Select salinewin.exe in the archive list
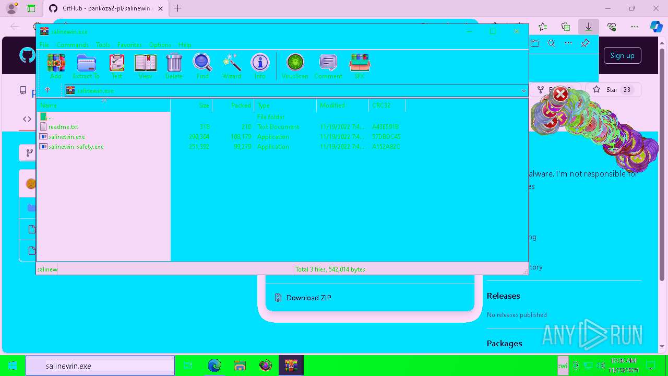 click(66, 137)
